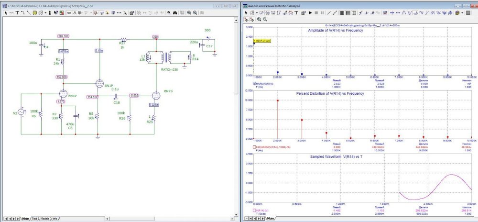
Task: Click the Run analysis play button
Action: tap(310, 13)
